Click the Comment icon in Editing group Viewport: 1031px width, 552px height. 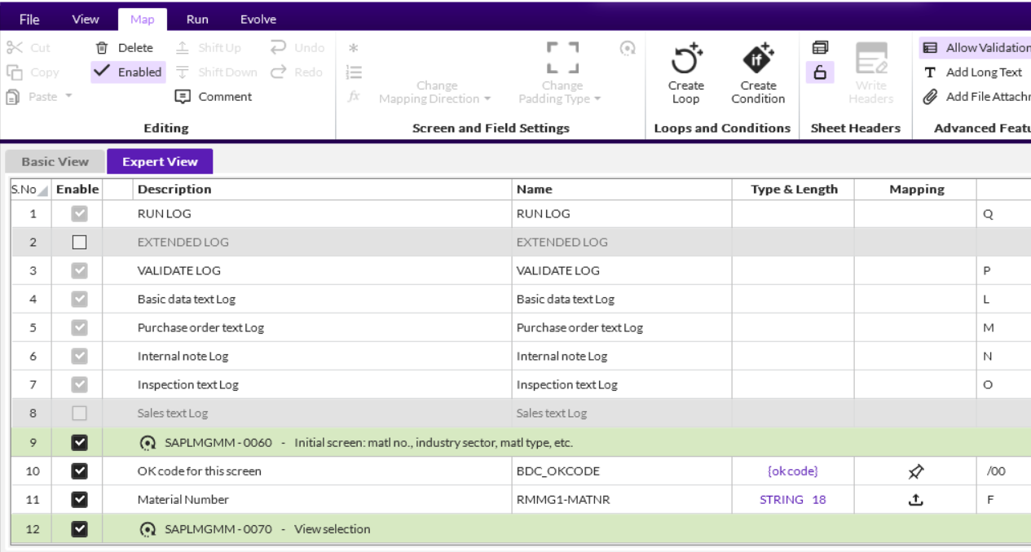(x=183, y=97)
